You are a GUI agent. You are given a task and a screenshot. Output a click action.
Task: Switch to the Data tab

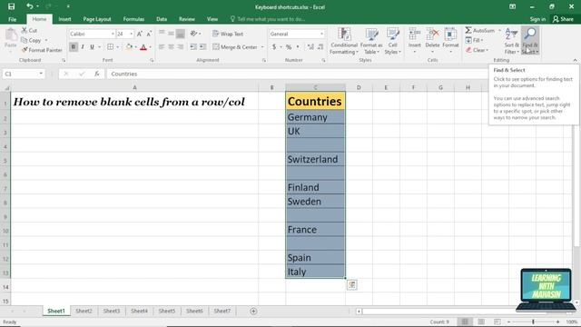(162, 19)
